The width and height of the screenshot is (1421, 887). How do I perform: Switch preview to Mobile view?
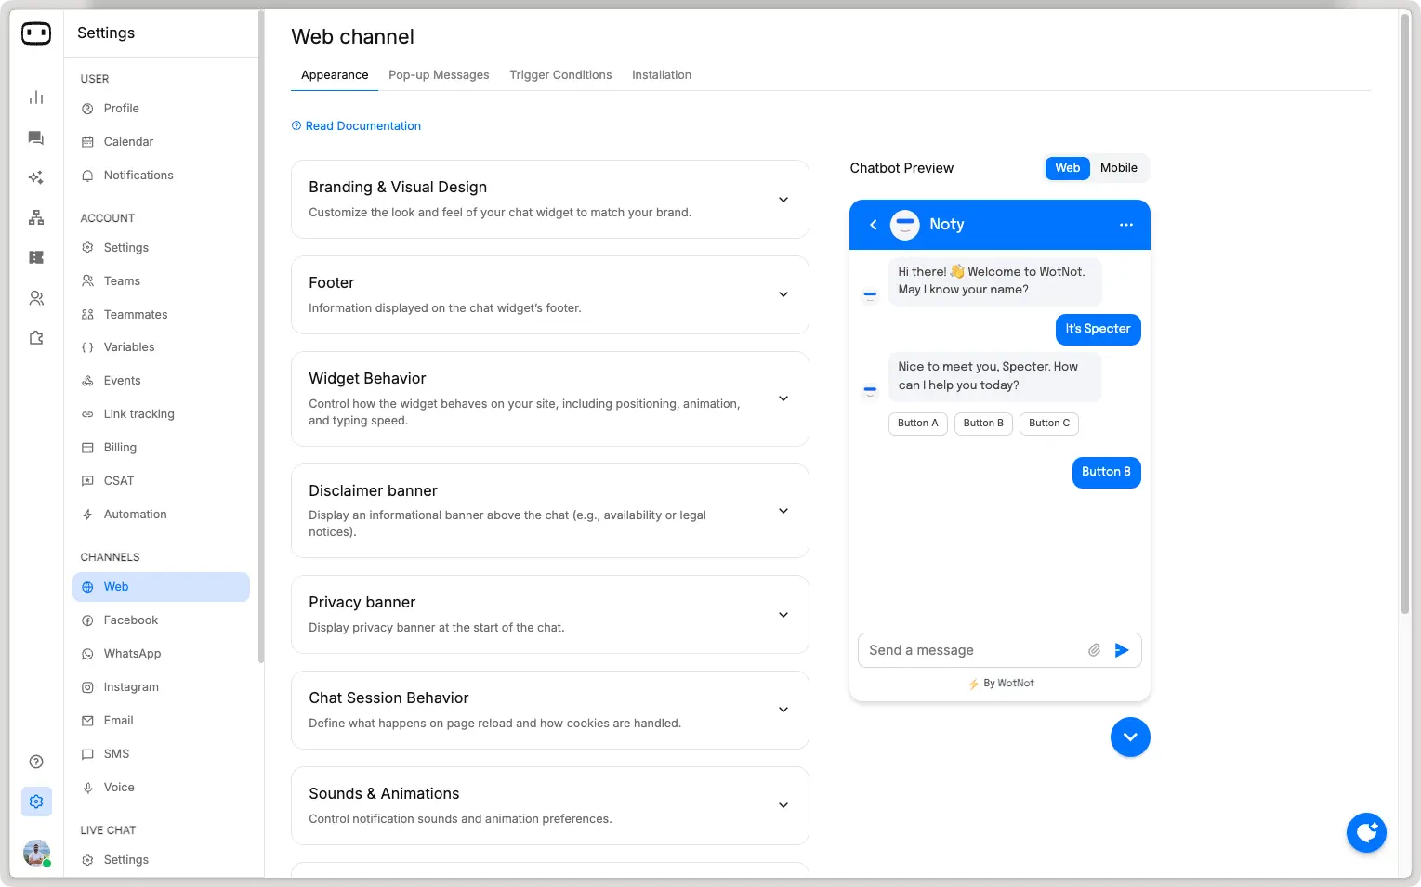pos(1118,168)
